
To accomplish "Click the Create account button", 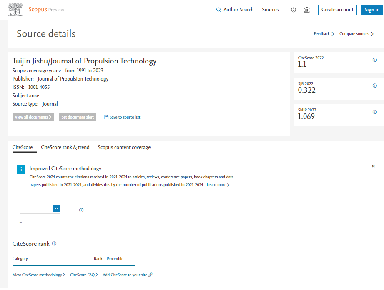I will (337, 10).
